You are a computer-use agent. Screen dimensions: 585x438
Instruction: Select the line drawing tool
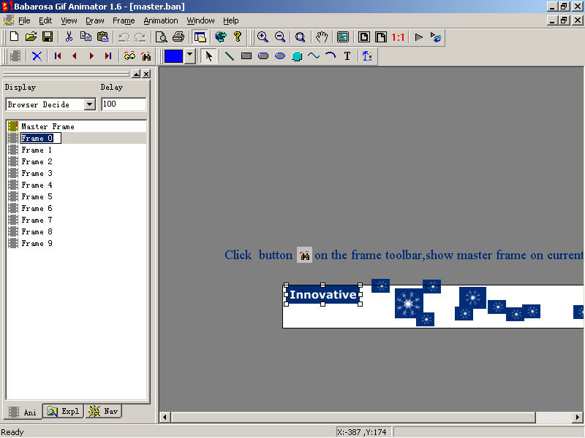(x=229, y=56)
